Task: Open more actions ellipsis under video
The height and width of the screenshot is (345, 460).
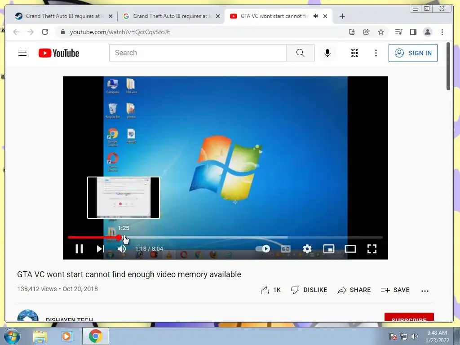Action: click(425, 291)
